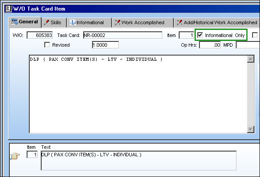Click scroll up arrow of description box
The height and width of the screenshot is (177, 260).
click(x=251, y=59)
